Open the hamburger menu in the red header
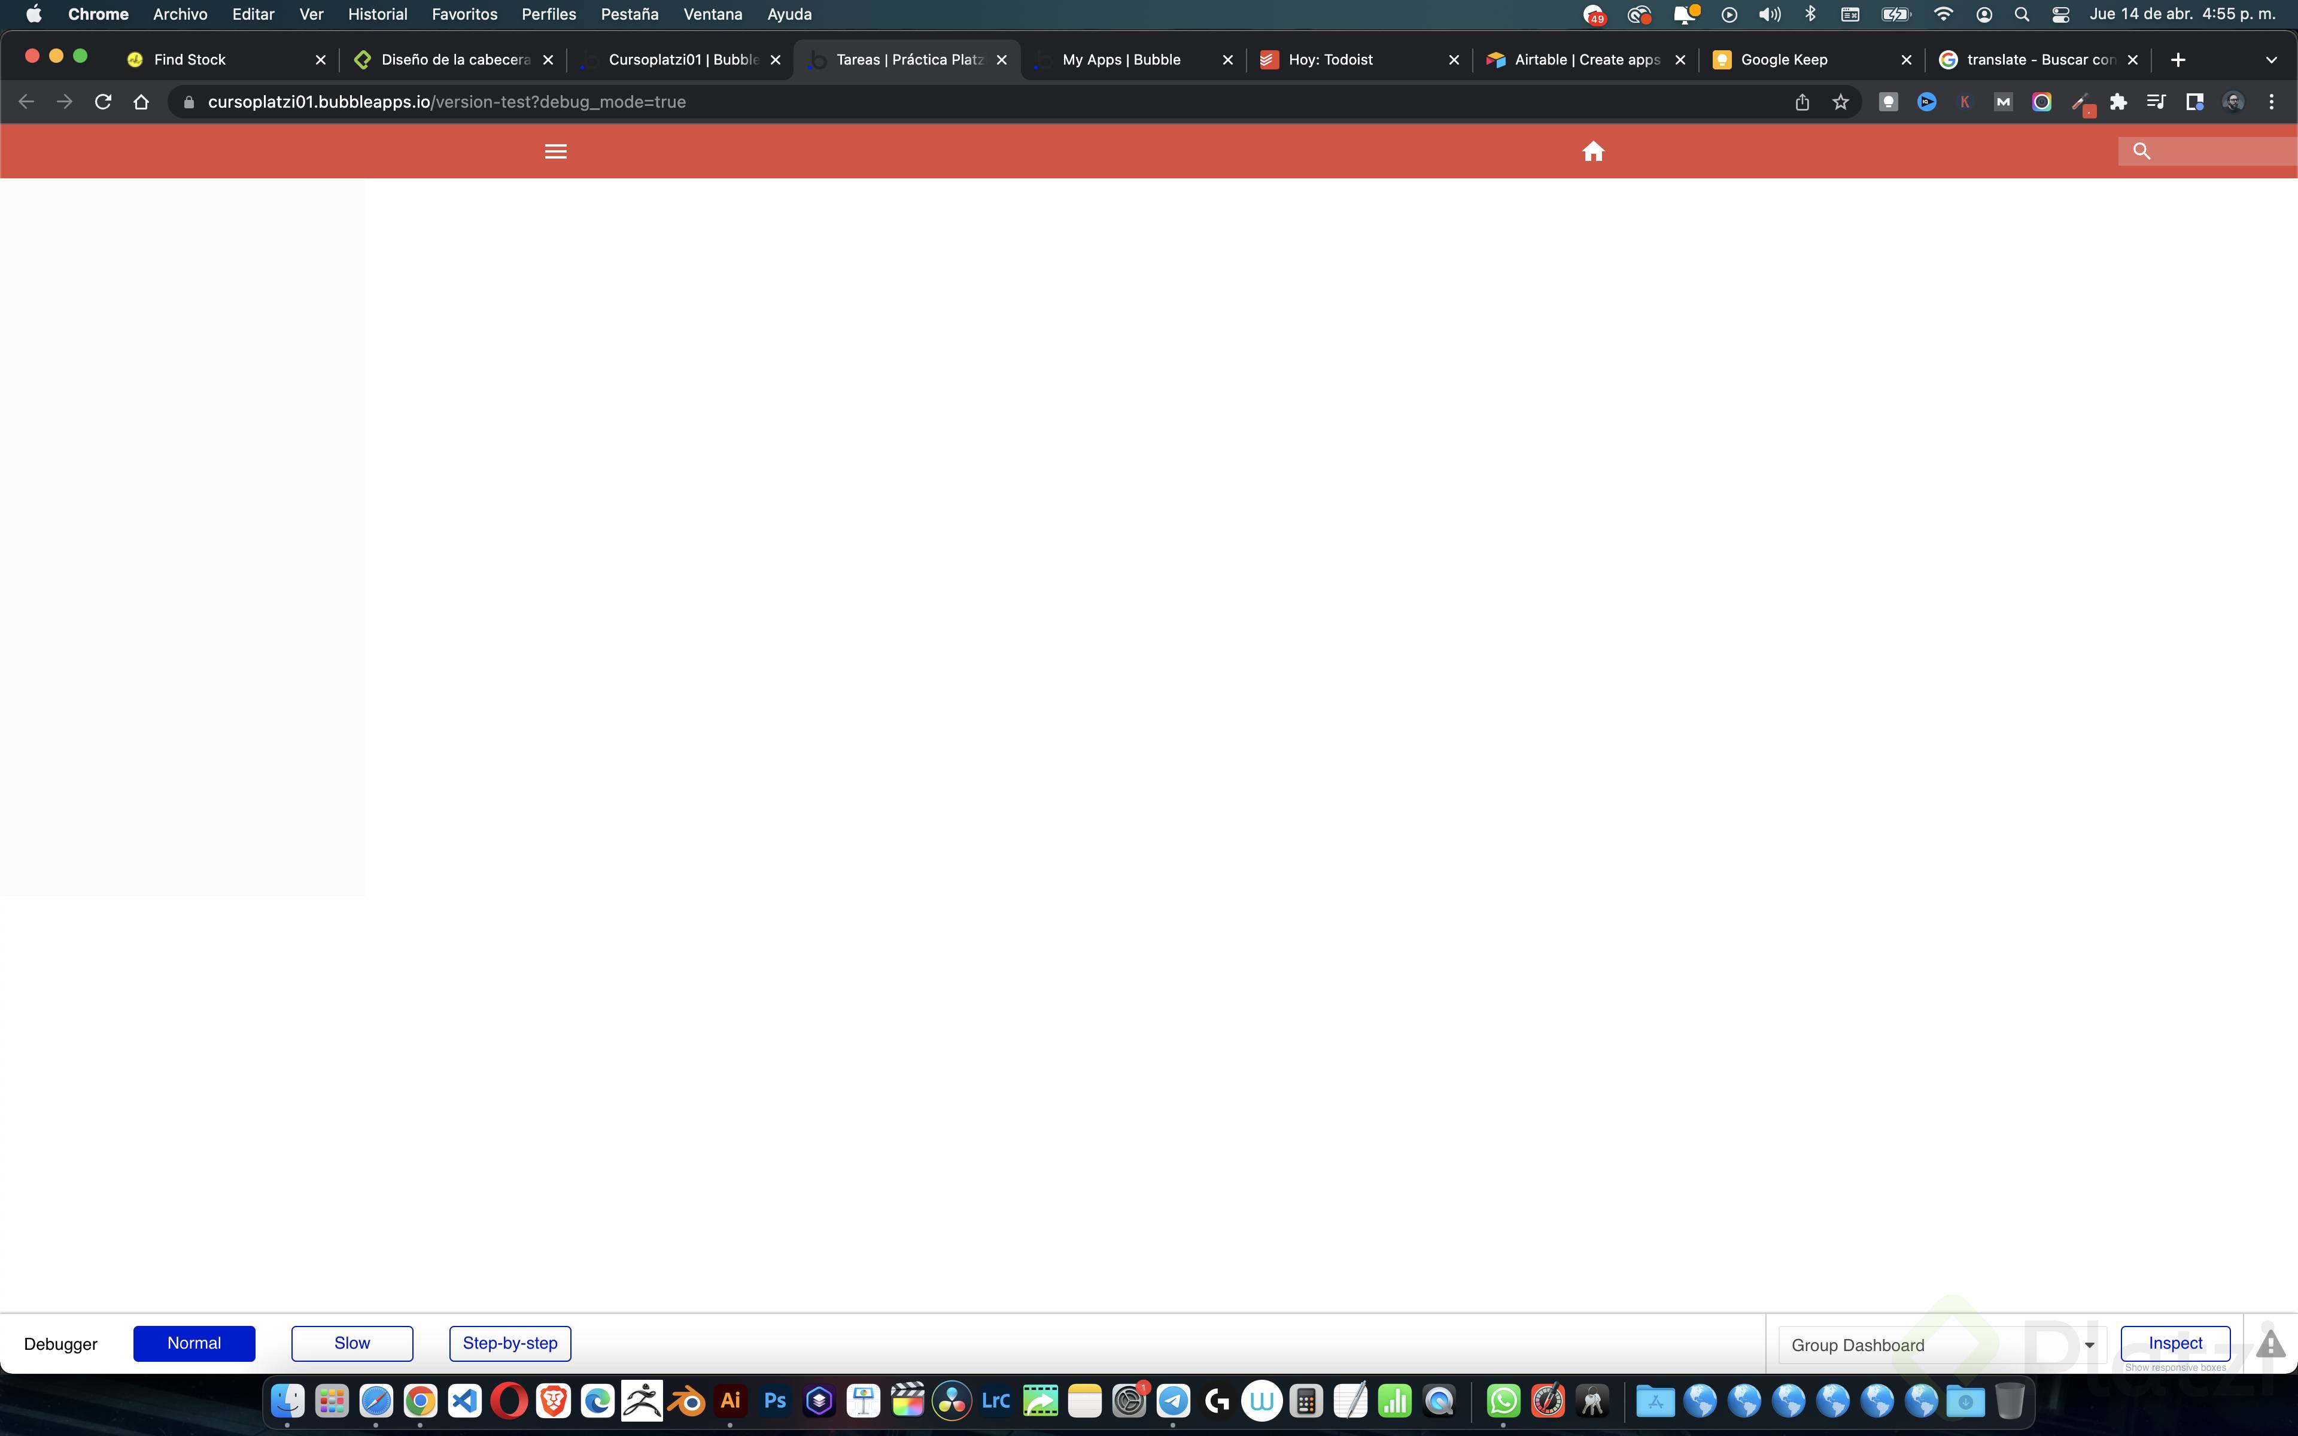The width and height of the screenshot is (2298, 1436). point(555,151)
